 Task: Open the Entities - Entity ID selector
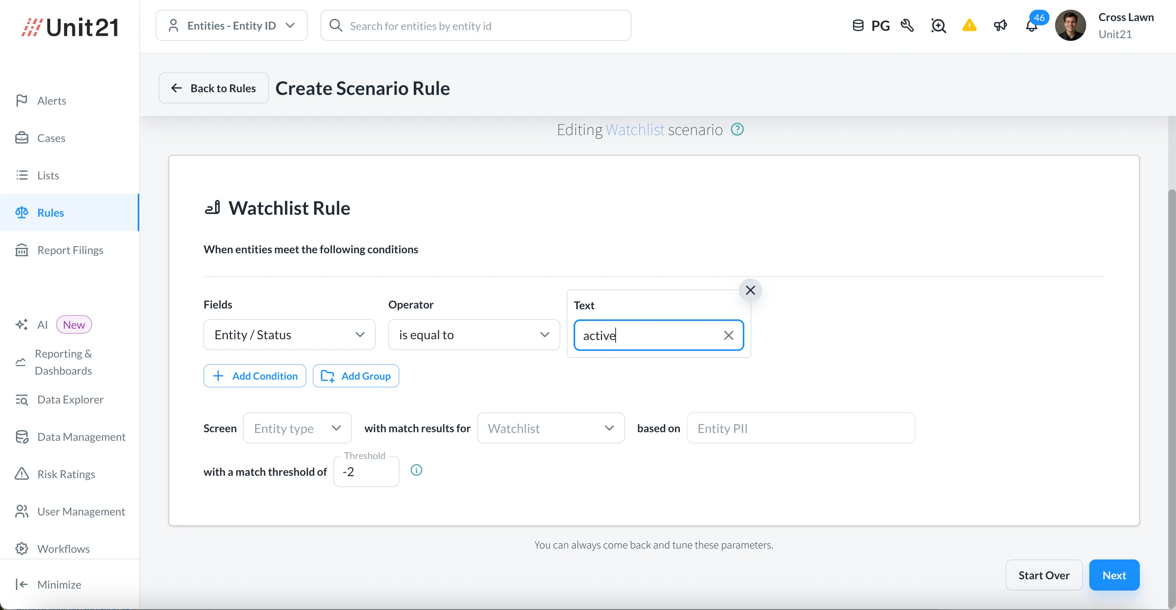(x=231, y=26)
